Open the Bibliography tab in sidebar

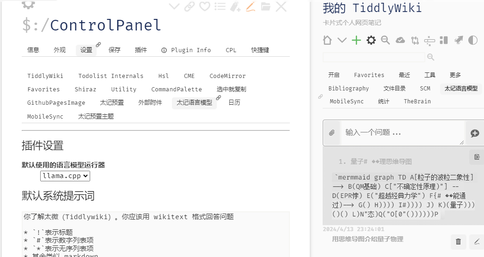[349, 89]
